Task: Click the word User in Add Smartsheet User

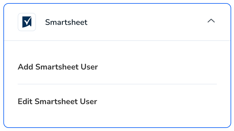Action: click(x=89, y=67)
